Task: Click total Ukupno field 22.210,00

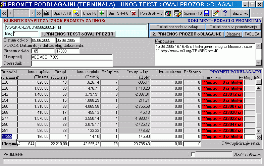Action: 52,144
